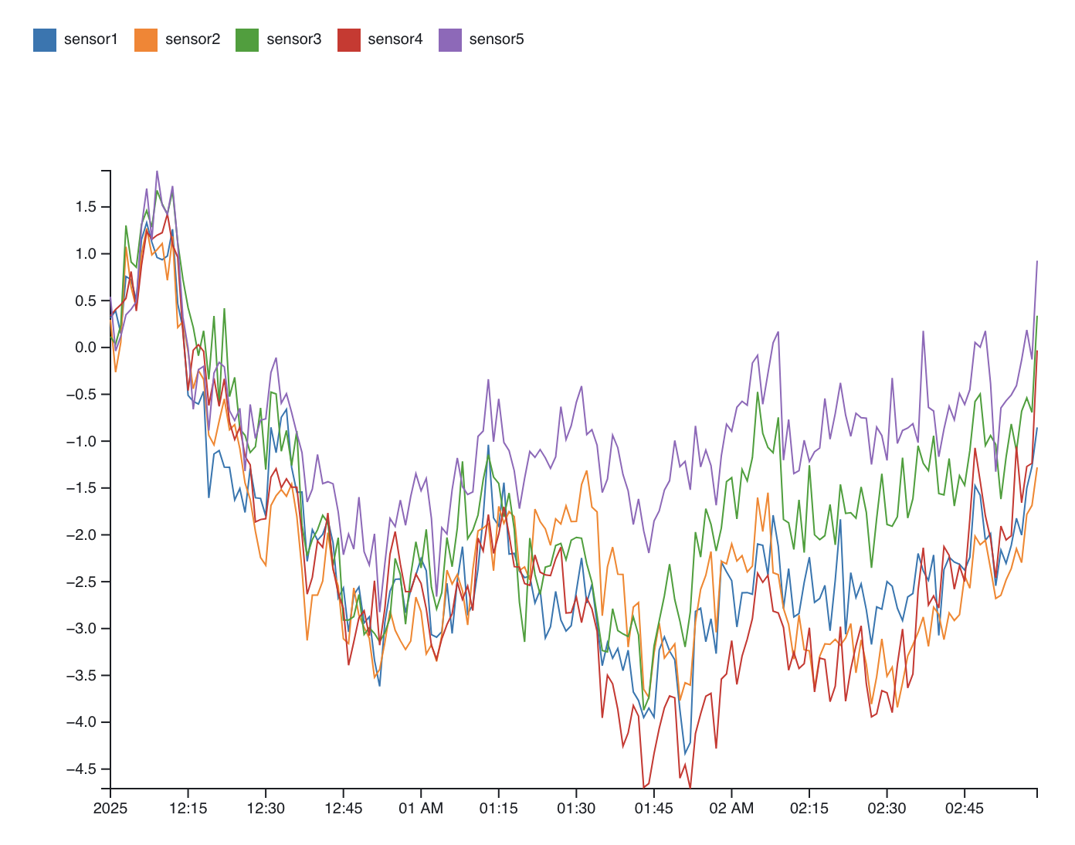Image resolution: width=1075 pixels, height=845 pixels.
Task: Click the 02 AM x-axis label
Action: [x=731, y=809]
